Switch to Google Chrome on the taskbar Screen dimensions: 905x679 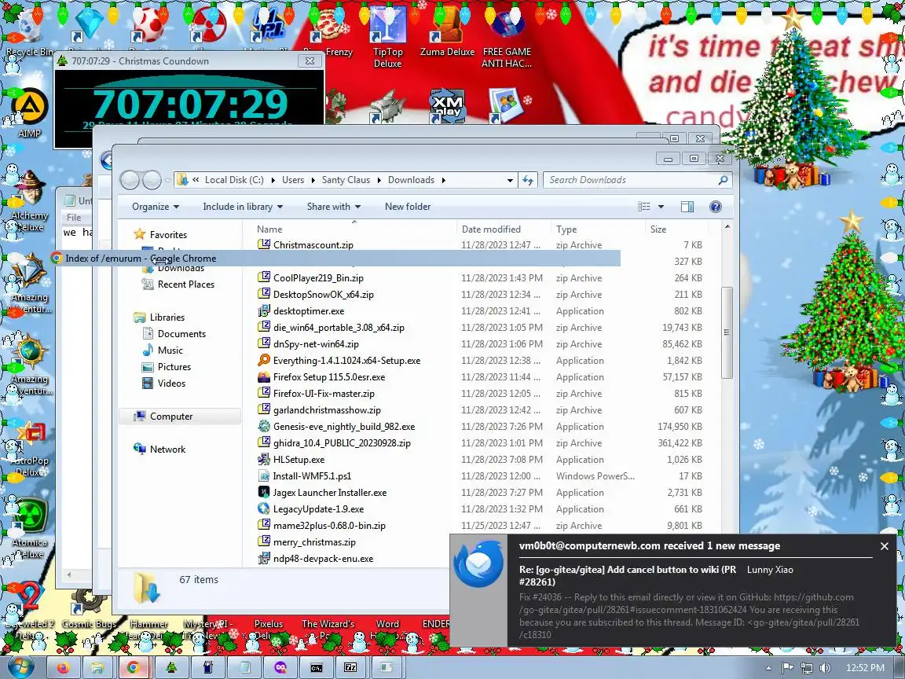[x=134, y=668]
